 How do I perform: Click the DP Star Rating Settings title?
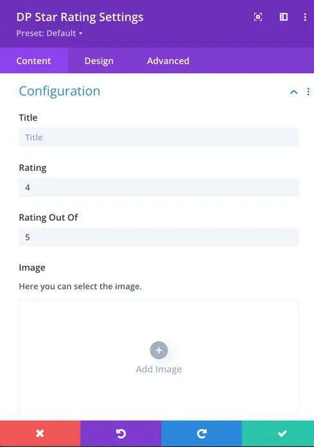[80, 17]
